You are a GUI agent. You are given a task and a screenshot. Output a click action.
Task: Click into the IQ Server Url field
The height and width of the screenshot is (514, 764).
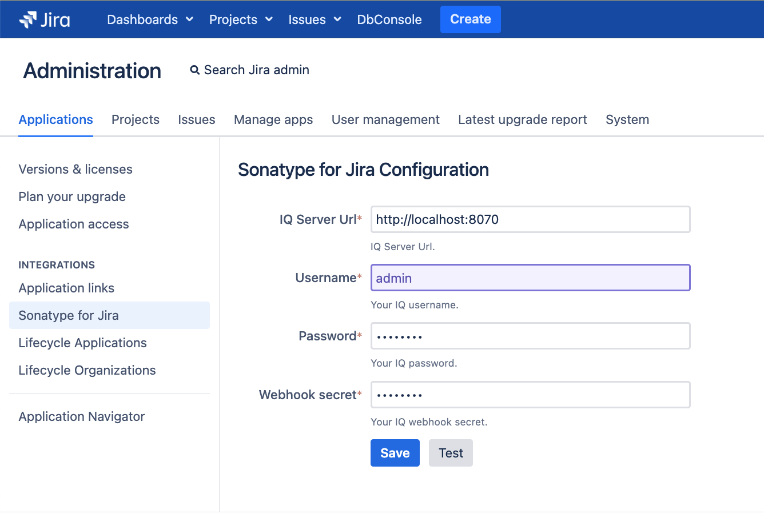pyautogui.click(x=531, y=219)
